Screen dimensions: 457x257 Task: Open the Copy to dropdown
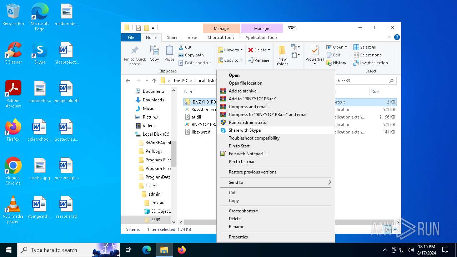pos(230,60)
